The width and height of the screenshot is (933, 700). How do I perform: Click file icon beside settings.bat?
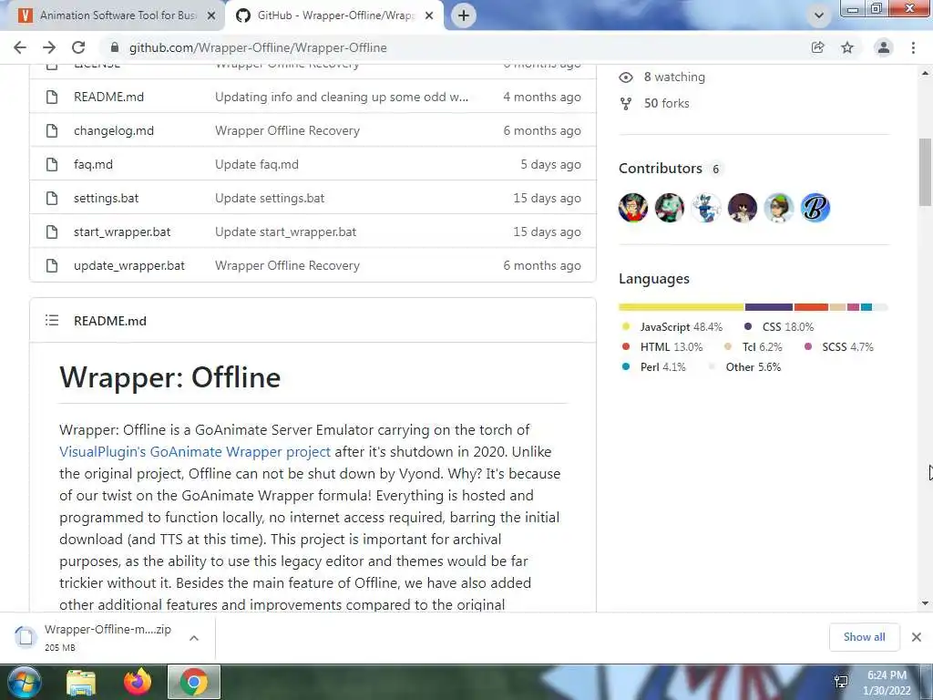tap(52, 198)
